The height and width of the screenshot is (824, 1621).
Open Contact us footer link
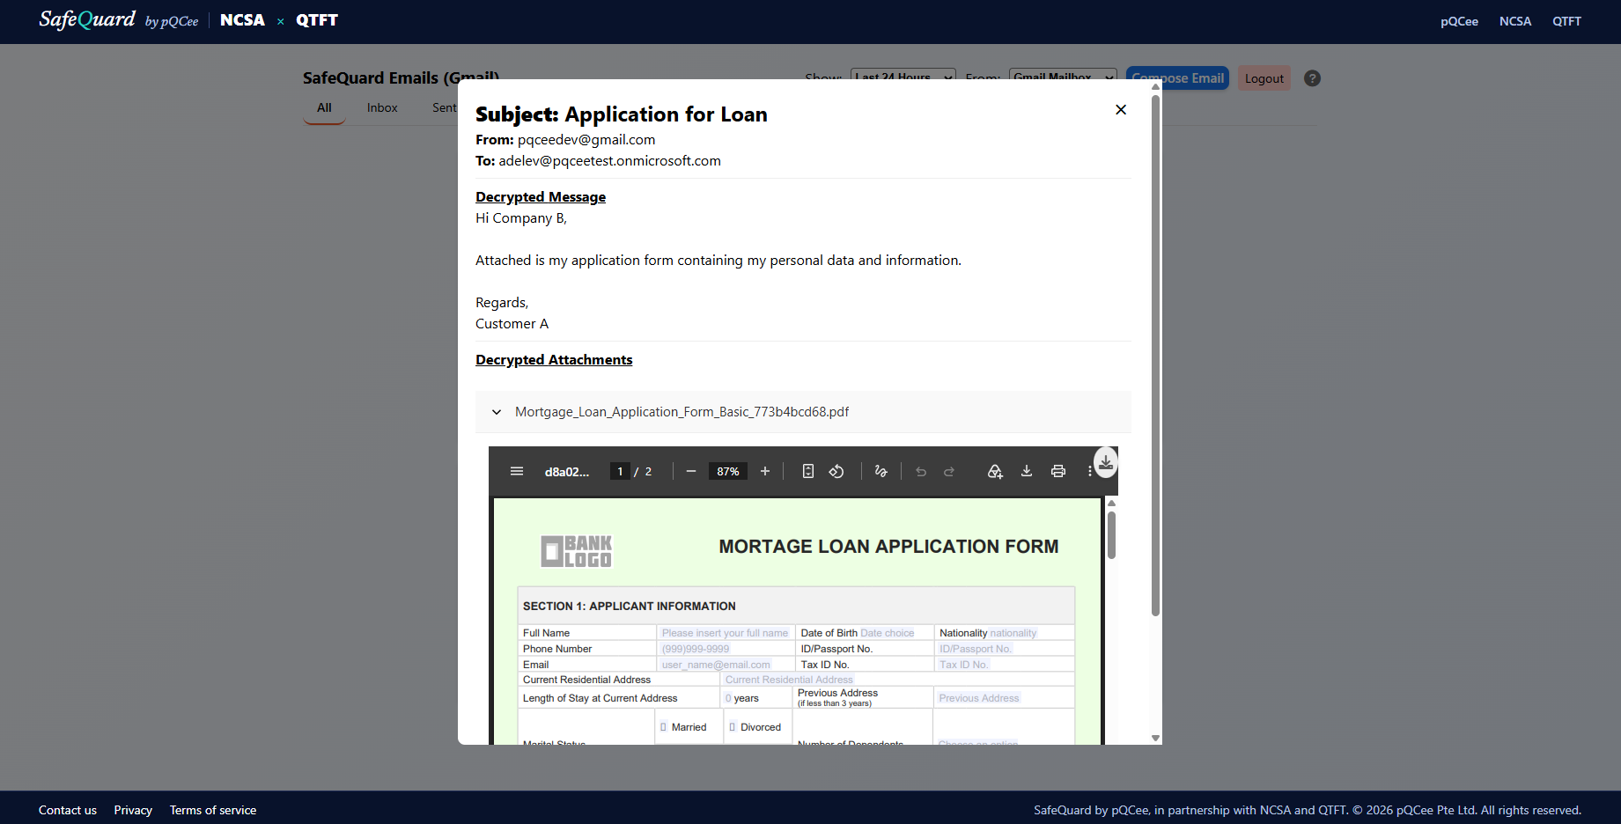pyautogui.click(x=68, y=810)
